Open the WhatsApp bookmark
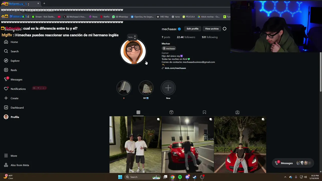 pyautogui.click(x=120, y=17)
